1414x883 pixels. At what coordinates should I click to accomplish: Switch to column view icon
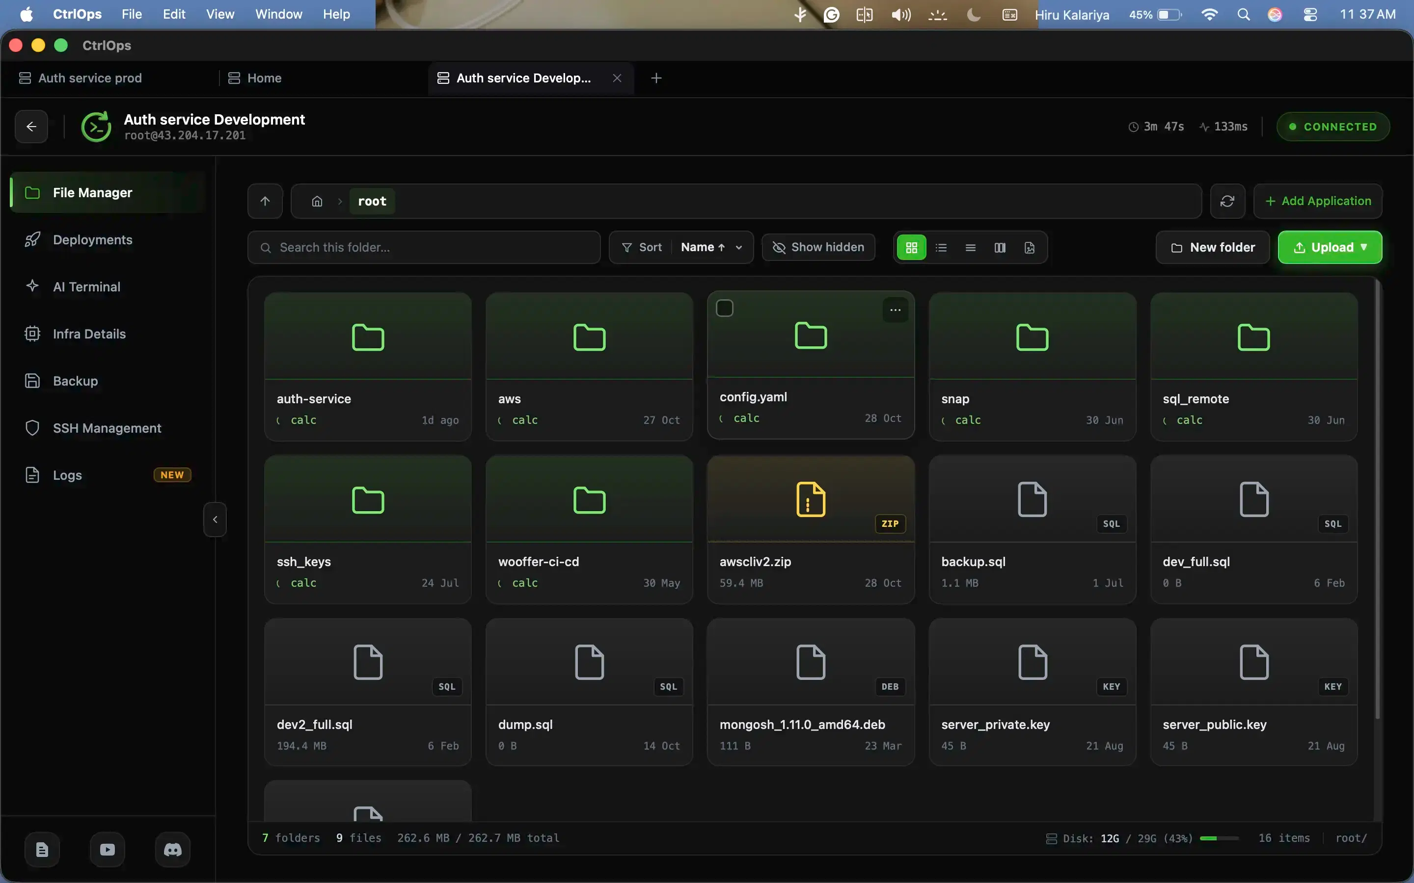1000,248
